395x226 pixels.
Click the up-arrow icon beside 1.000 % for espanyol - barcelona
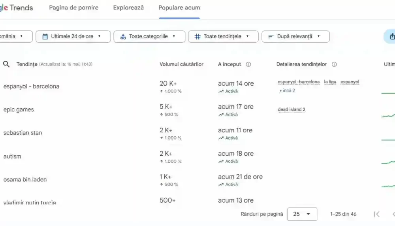162,91
